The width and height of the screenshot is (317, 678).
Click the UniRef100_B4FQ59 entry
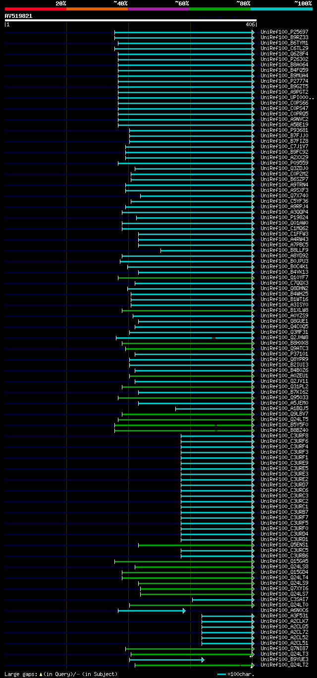pyautogui.click(x=284, y=70)
